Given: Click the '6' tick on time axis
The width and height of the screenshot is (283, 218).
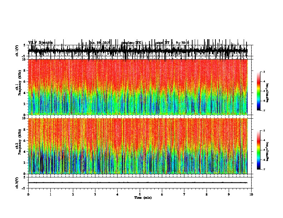Looking at the screenshot, I should pos(162,194).
